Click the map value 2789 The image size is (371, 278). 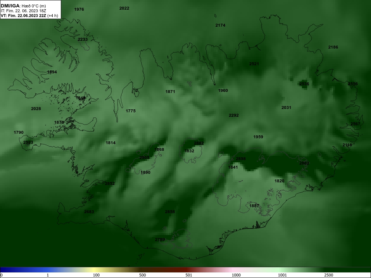click(x=160, y=240)
